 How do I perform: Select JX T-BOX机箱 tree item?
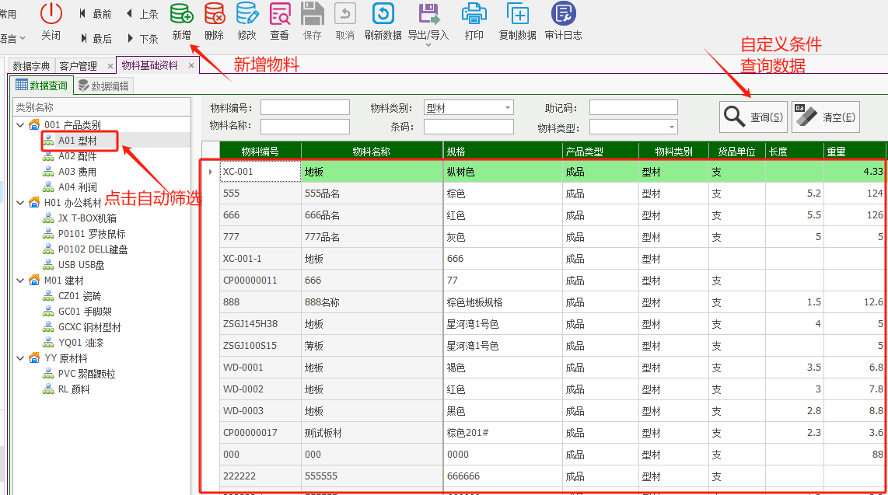[x=87, y=218]
